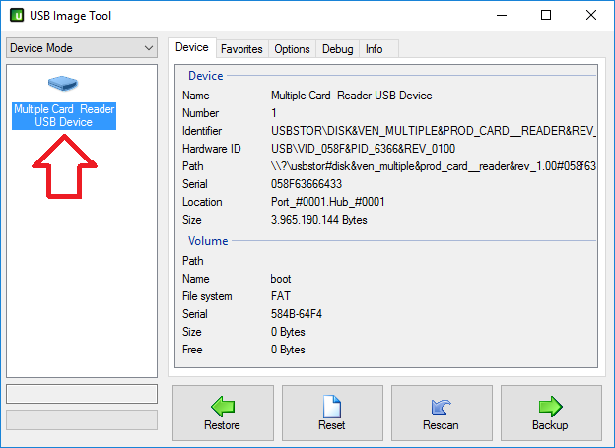This screenshot has width=615, height=448.
Task: Click the Volume group heading
Action: [x=208, y=241]
